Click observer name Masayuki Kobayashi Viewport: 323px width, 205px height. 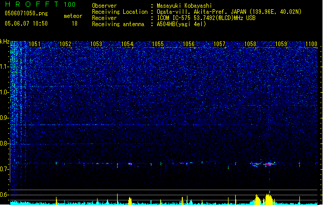click(184, 6)
